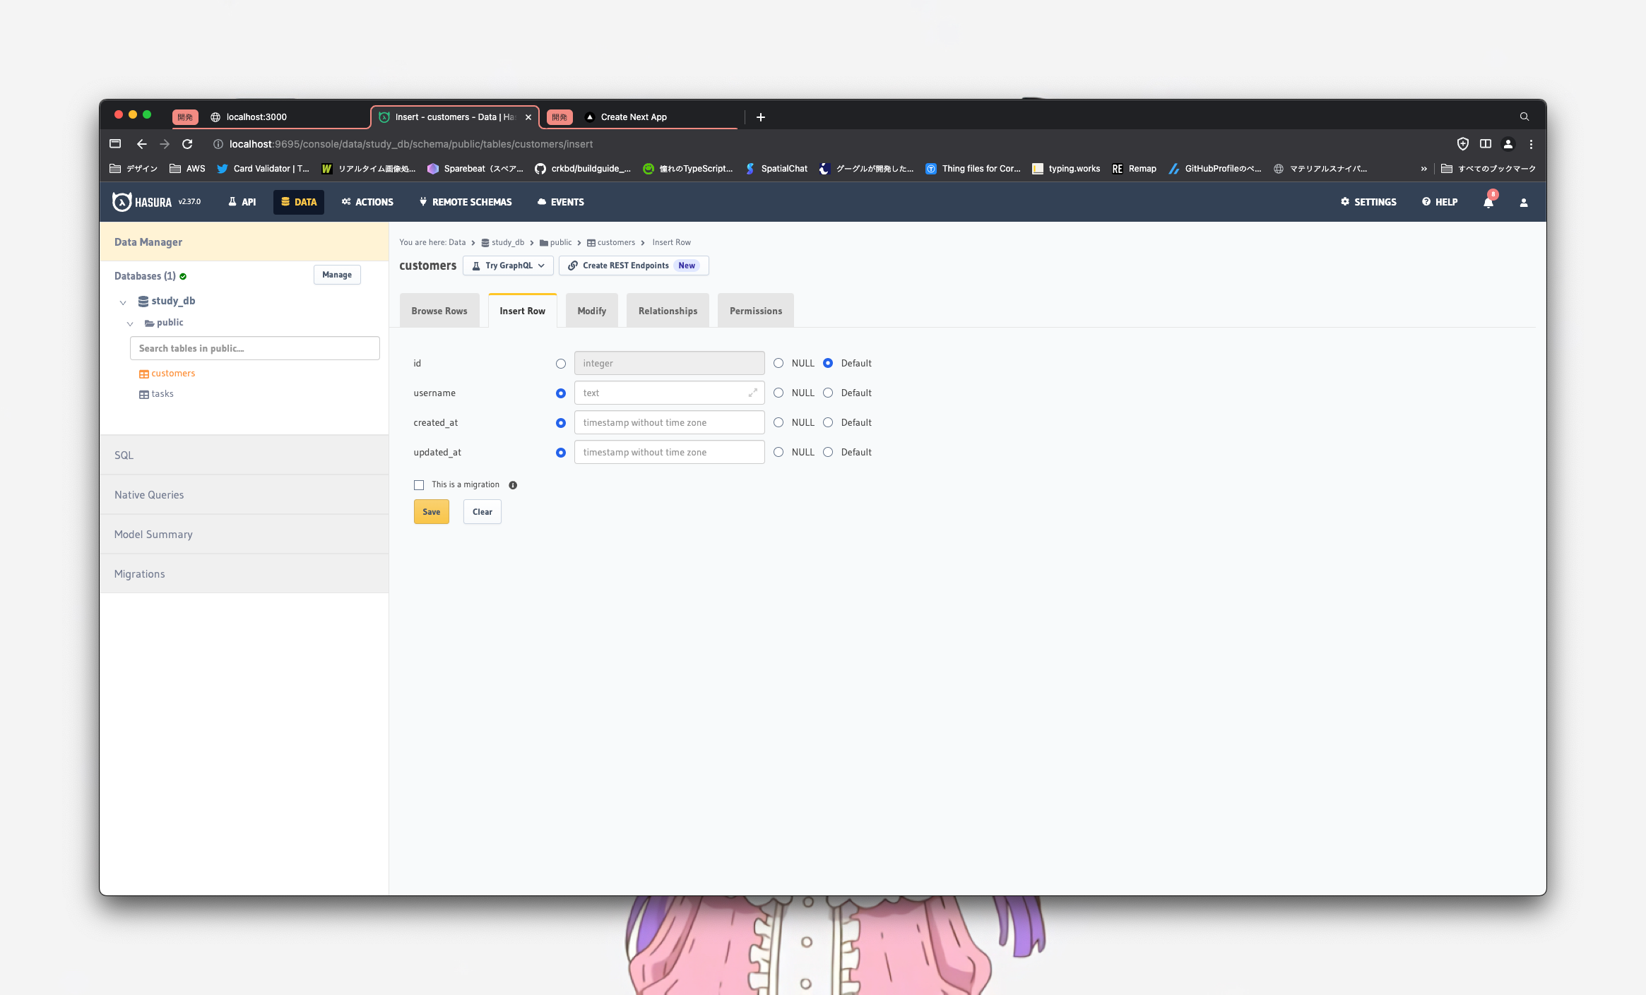
Task: Click the Manage databases button
Action: 336,275
